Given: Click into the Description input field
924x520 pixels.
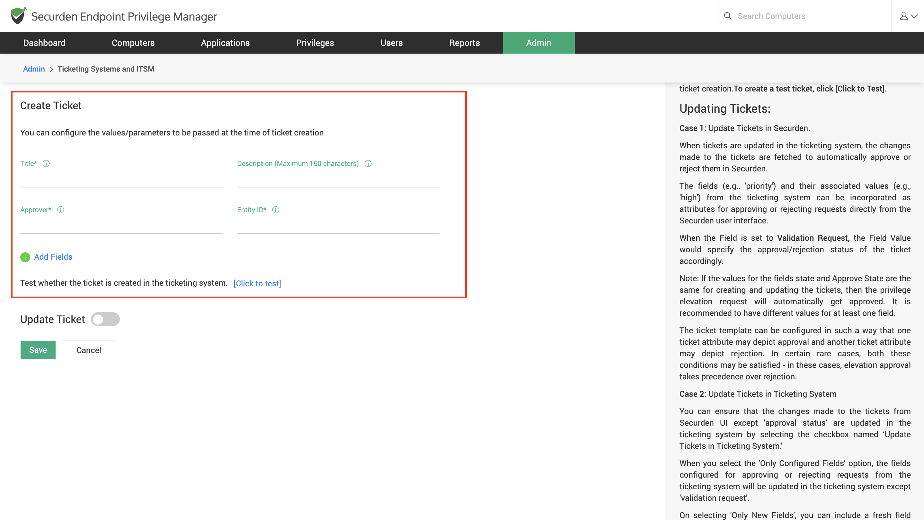Looking at the screenshot, I should point(338,179).
